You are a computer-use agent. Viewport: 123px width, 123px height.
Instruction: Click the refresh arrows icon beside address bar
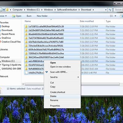tap(110, 10)
